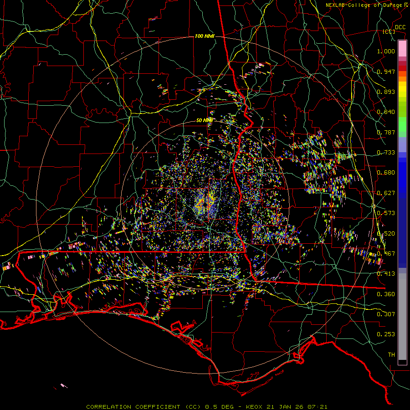Click the 50 NMI range ring label
The image size is (410, 410).
[x=205, y=120]
